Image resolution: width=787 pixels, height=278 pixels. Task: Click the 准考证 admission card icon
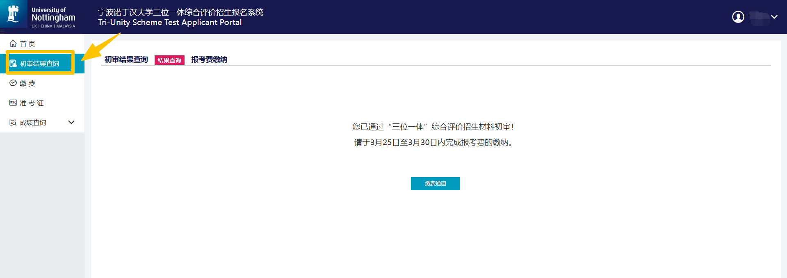13,103
